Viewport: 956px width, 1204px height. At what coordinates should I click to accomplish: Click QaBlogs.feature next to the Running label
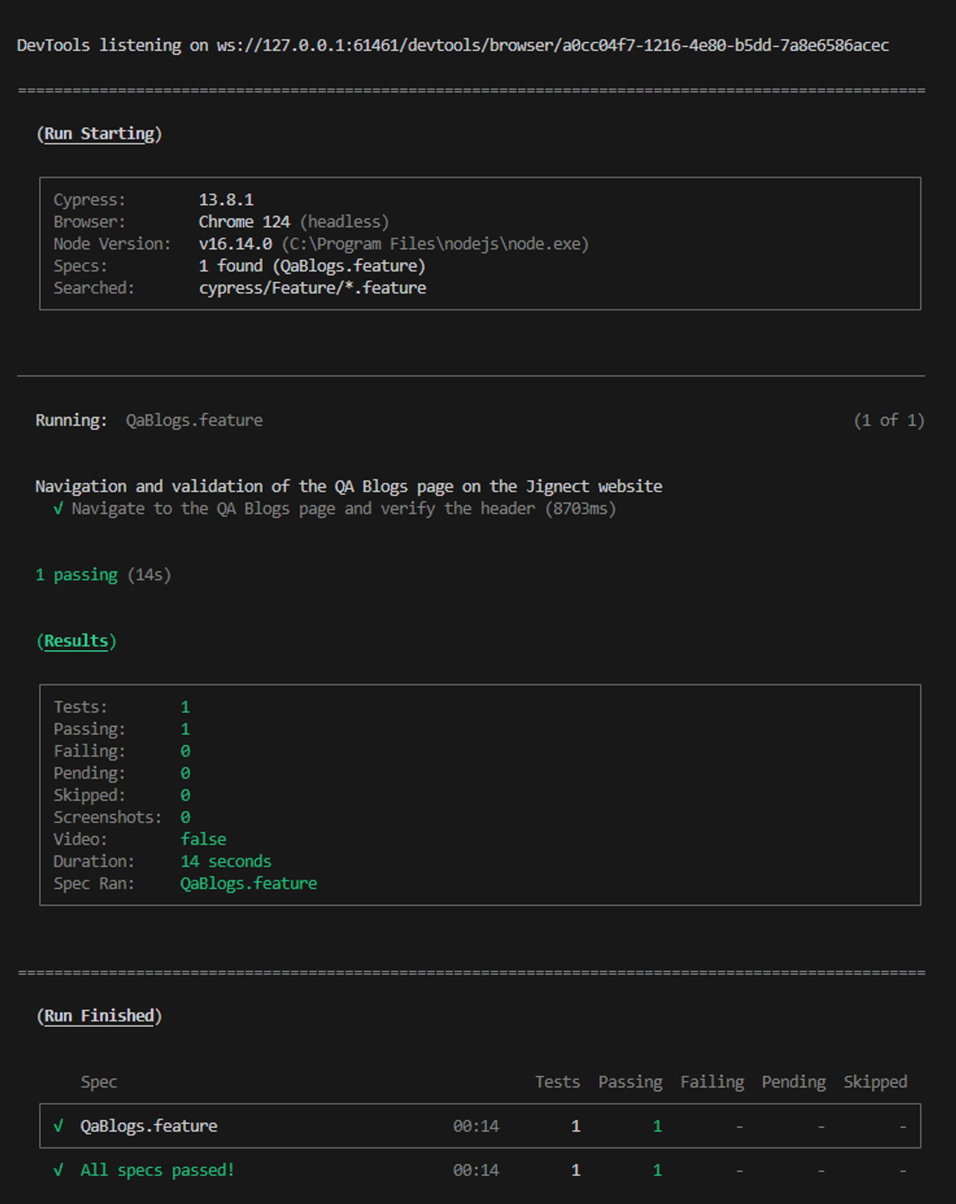(194, 420)
